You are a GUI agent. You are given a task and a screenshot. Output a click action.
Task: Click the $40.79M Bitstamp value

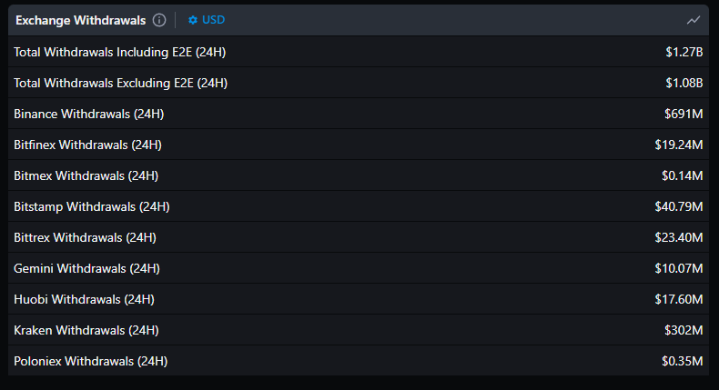point(679,206)
